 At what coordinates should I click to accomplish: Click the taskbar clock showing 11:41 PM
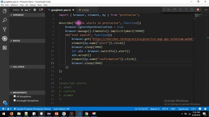click(x=196, y=114)
